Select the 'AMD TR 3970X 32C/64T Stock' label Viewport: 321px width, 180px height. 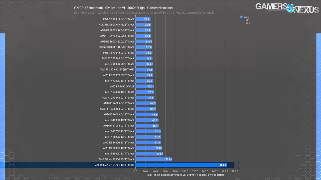click(x=117, y=36)
